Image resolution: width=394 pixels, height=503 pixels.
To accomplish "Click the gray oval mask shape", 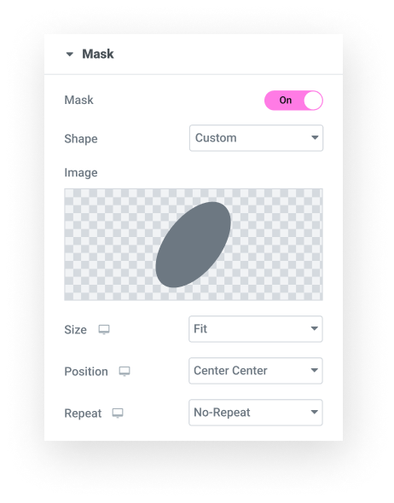I will pyautogui.click(x=193, y=245).
